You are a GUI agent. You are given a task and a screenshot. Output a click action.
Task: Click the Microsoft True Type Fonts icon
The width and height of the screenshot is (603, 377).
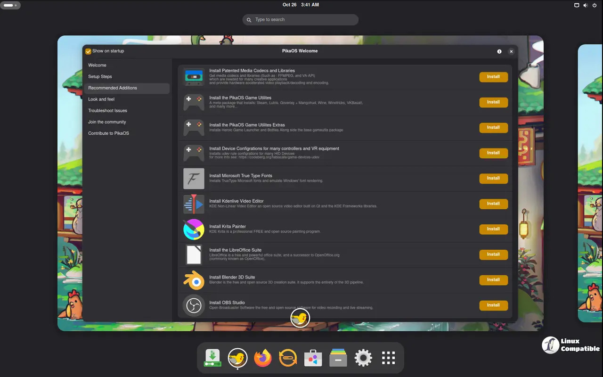pos(194,178)
